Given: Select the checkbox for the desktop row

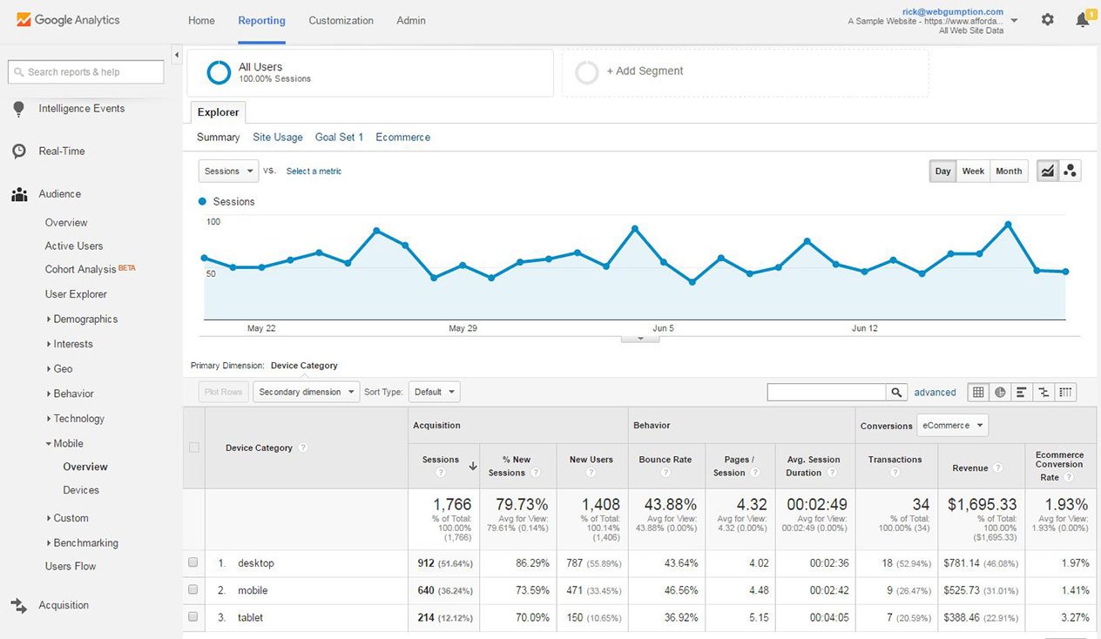Looking at the screenshot, I should (193, 562).
